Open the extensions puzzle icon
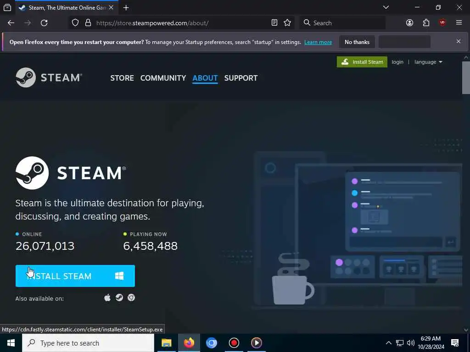This screenshot has height=352, width=470. coord(426,23)
